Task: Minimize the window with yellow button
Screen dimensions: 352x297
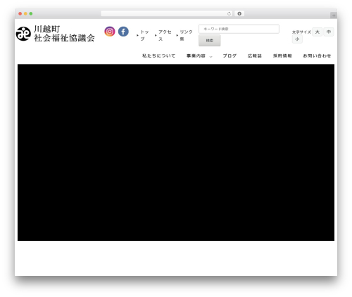Action: (25, 13)
